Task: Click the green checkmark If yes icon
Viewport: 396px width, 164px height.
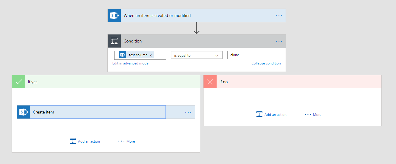Action: [18, 82]
